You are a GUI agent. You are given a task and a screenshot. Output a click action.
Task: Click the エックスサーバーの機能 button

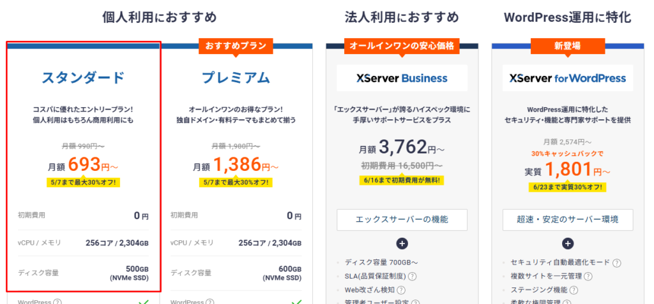click(402, 220)
